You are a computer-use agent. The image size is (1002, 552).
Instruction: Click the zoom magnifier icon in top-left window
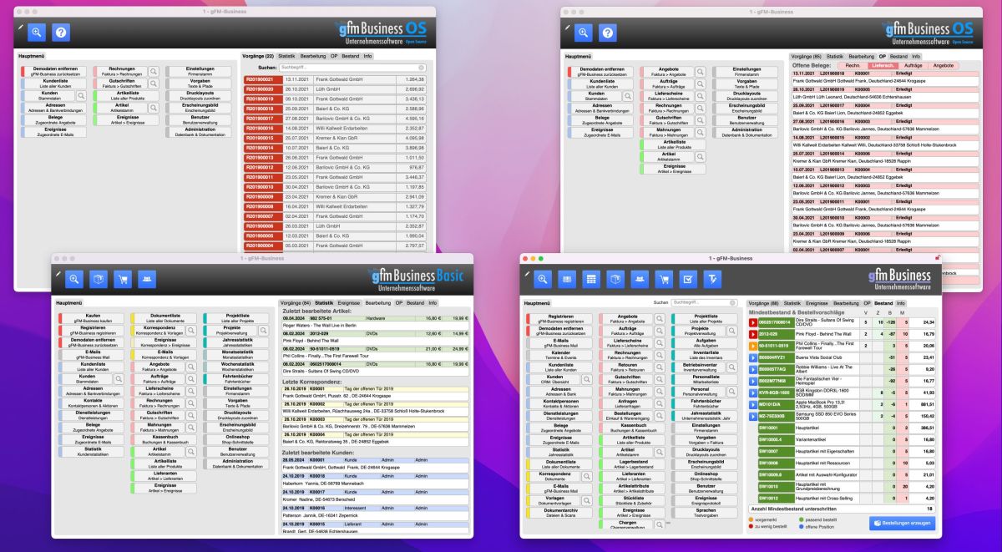pos(36,32)
